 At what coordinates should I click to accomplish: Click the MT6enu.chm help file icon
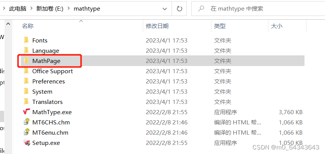point(27,132)
